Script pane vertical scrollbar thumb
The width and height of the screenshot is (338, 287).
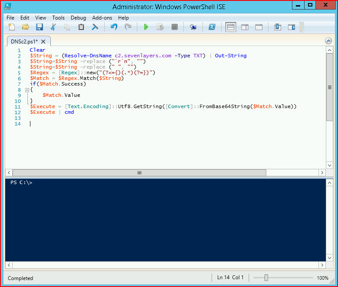pos(329,87)
